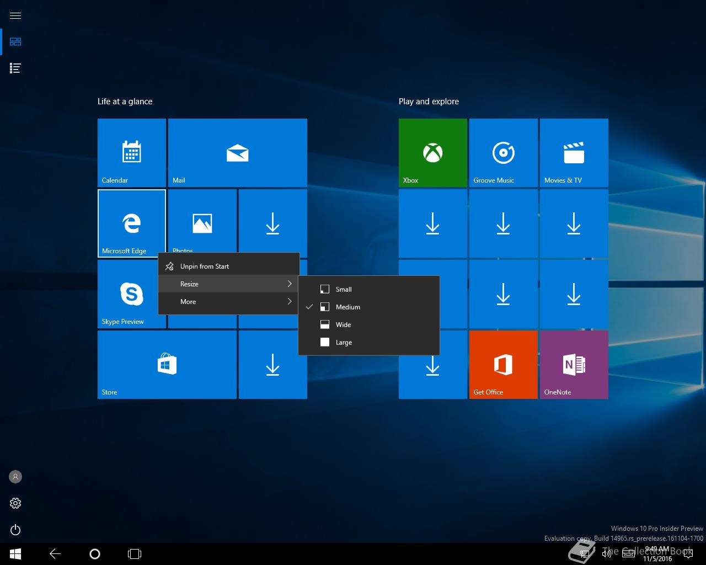Click the Play and explore group header

[429, 102]
